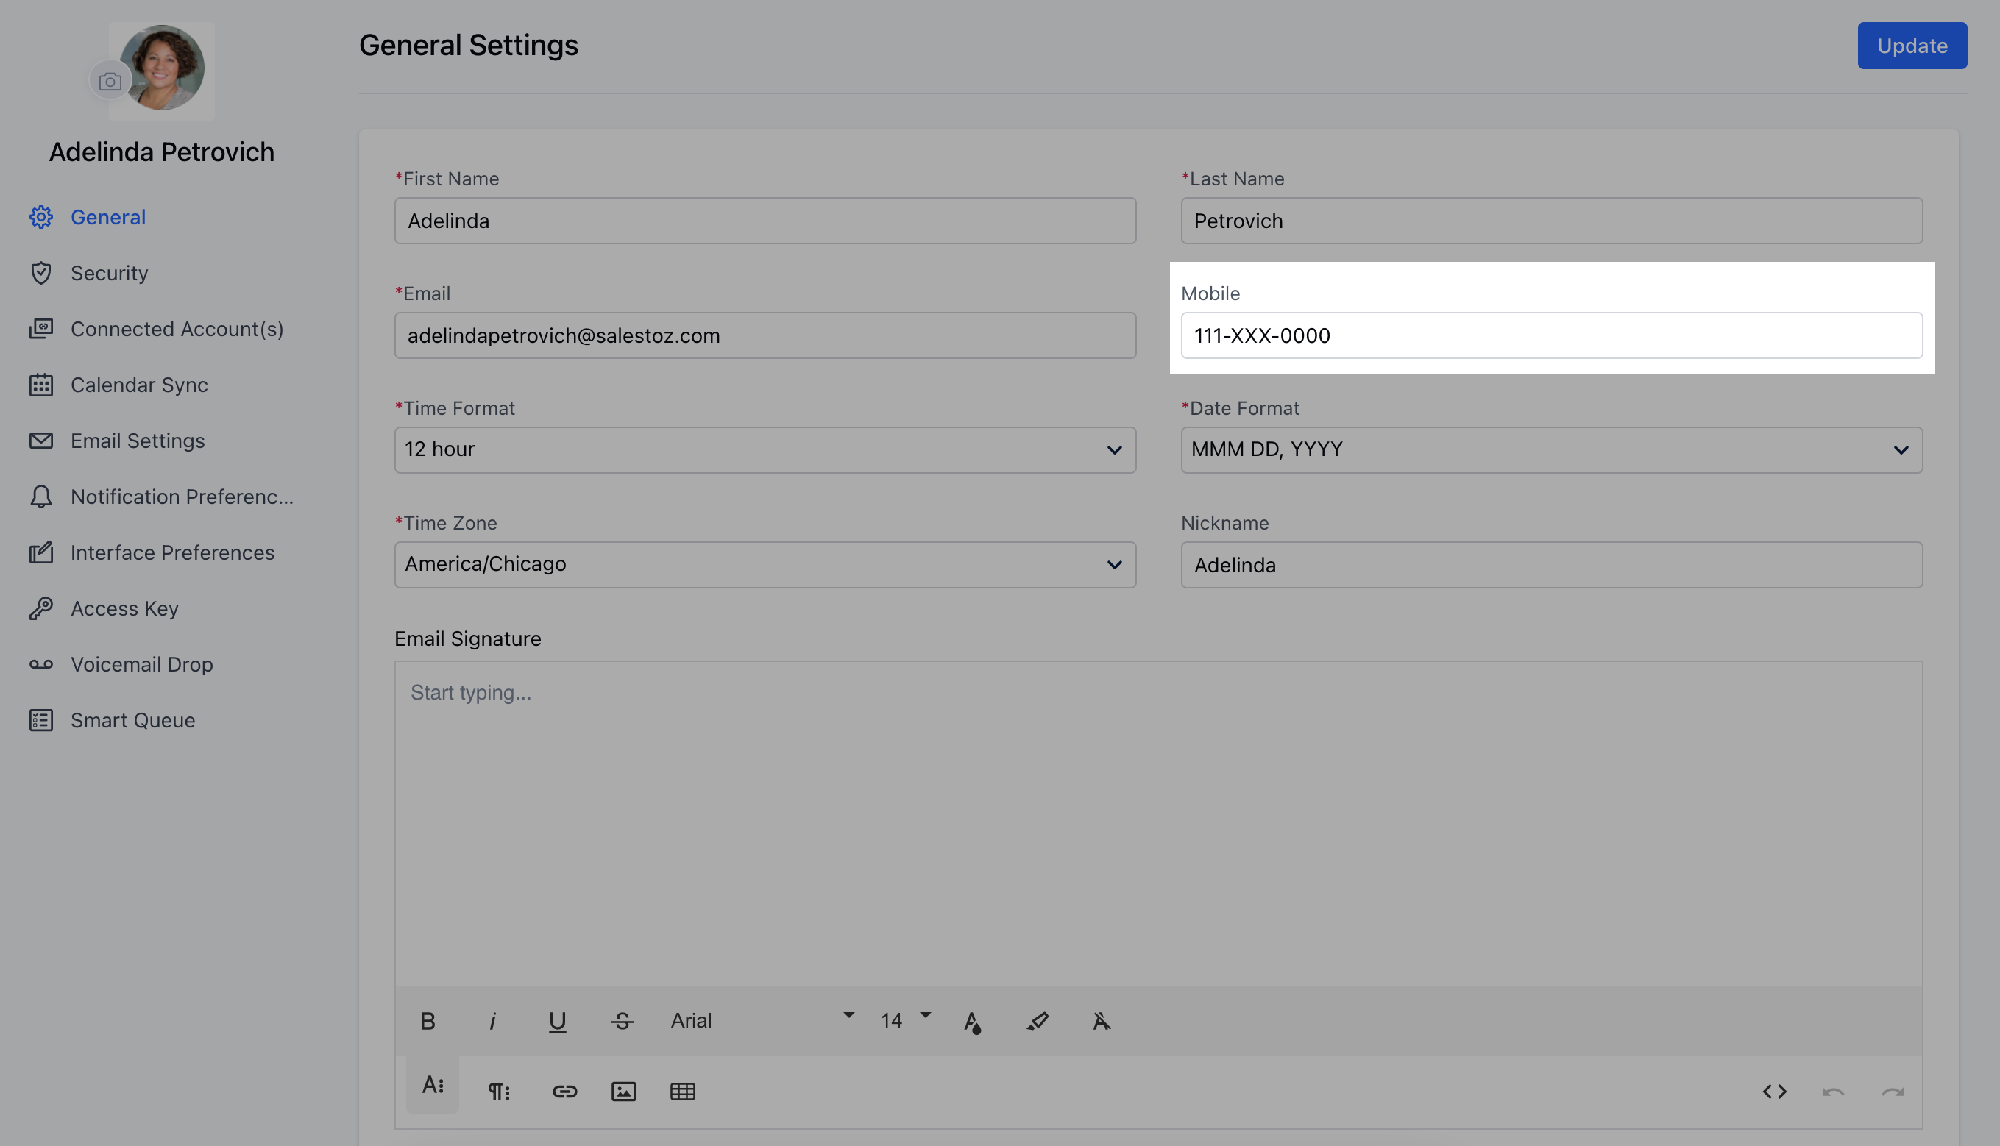Click the background highlight brush icon
Screen dimensions: 2000x1146
tap(1037, 1021)
